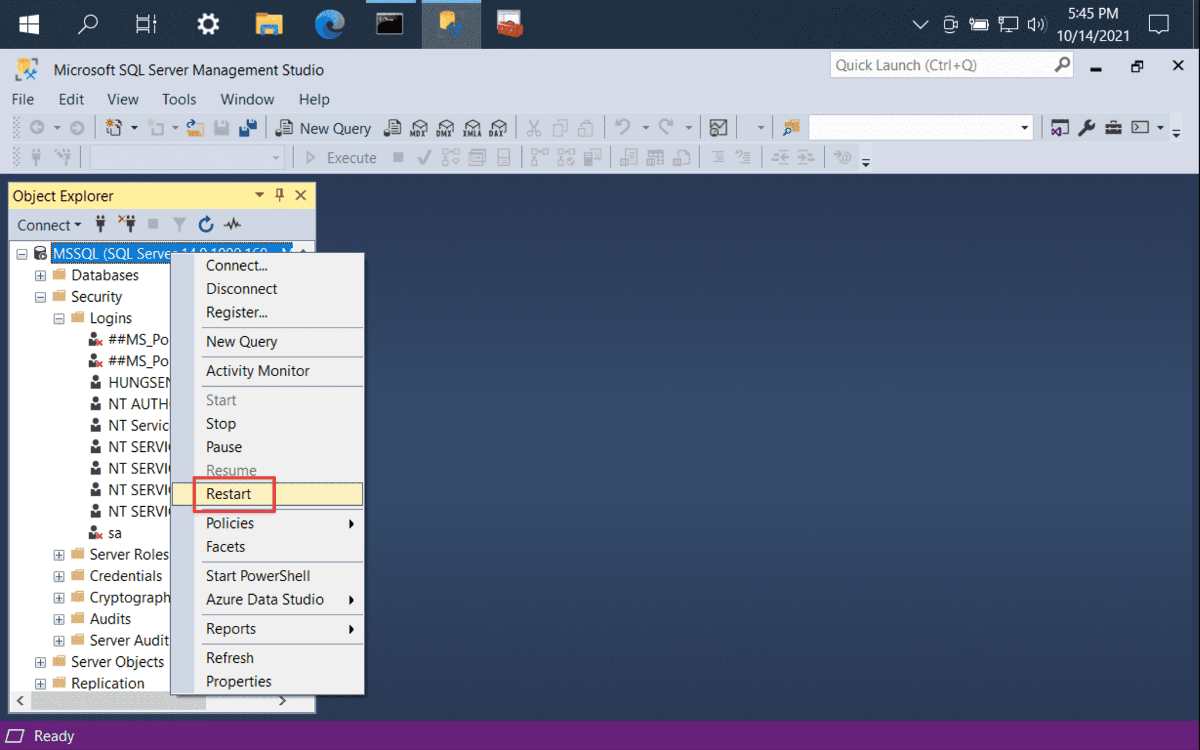Viewport: 1200px width, 750px height.
Task: Click the Save All toolbar icon
Action: click(x=248, y=128)
